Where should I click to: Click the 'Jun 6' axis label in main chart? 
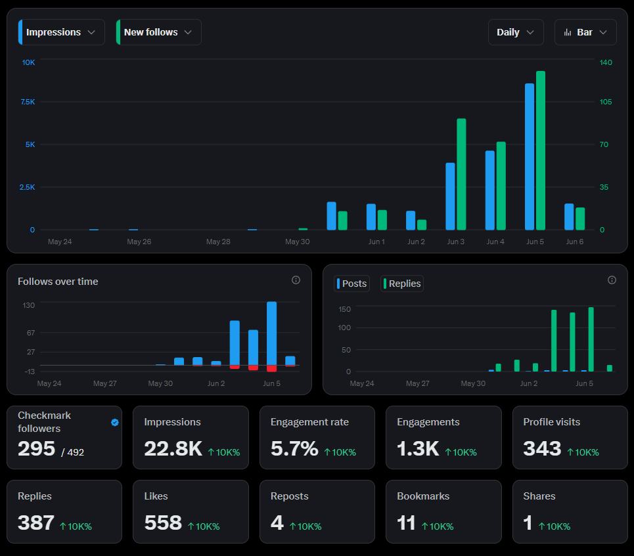pyautogui.click(x=575, y=242)
